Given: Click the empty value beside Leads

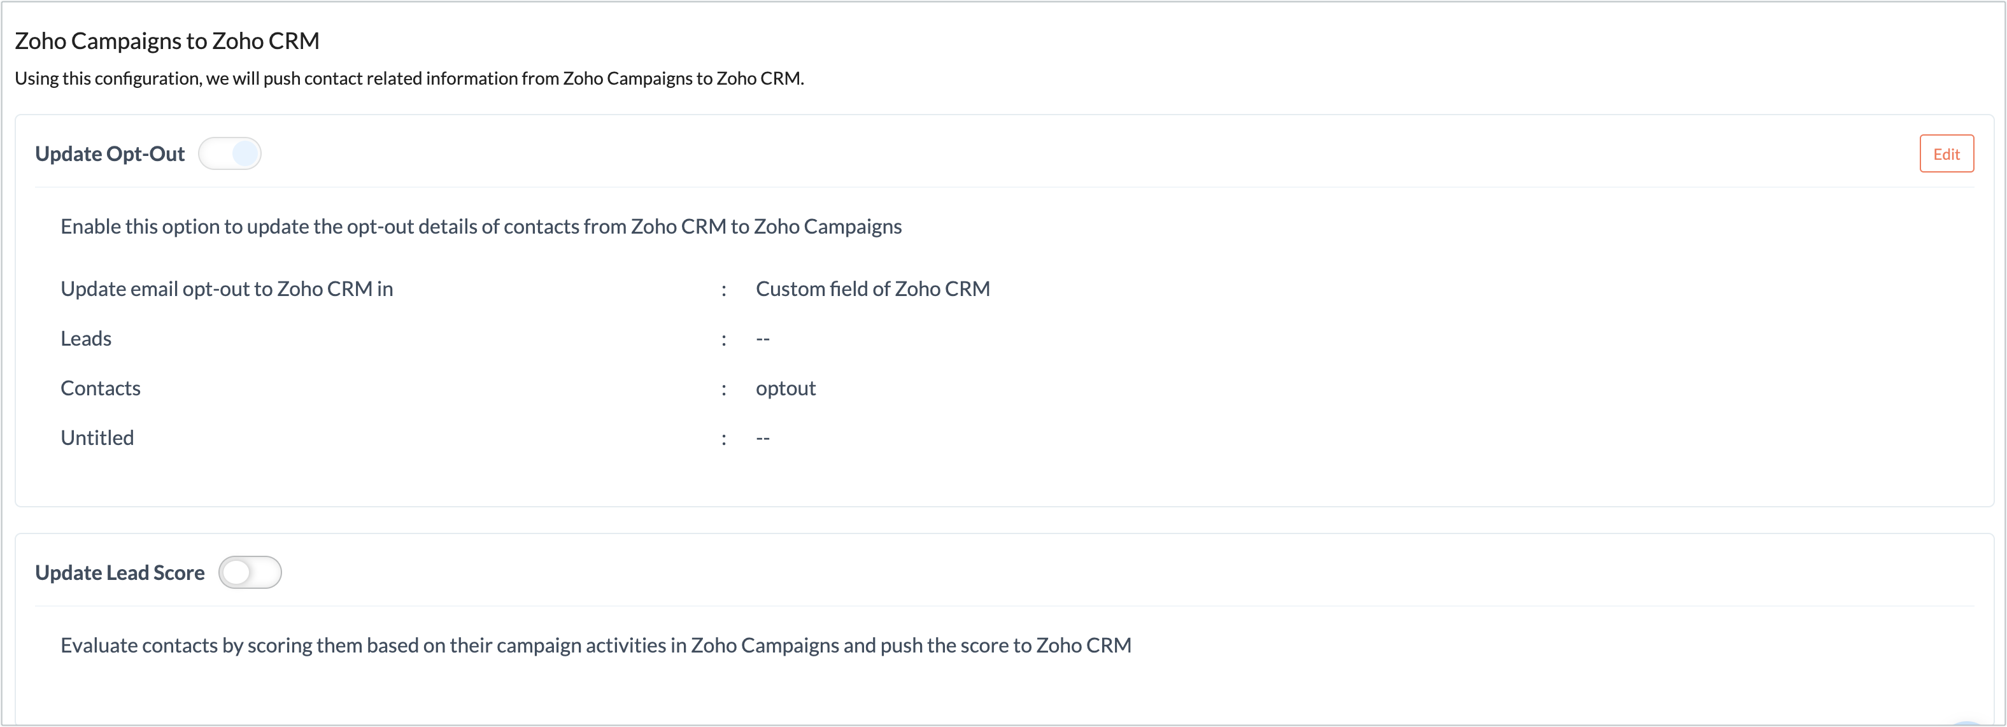Looking at the screenshot, I should click(x=762, y=337).
